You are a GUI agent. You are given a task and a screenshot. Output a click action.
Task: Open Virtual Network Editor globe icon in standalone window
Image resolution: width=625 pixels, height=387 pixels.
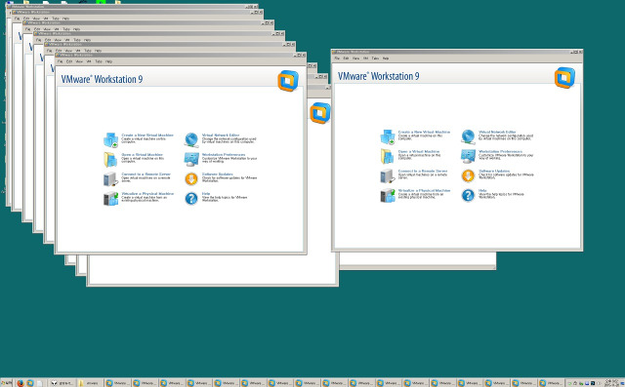point(468,136)
